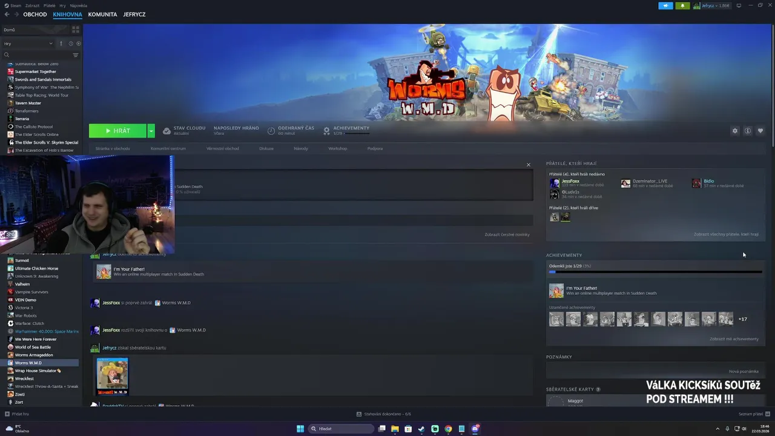Screen dimensions: 775x436
Task: Open the Windows Start menu
Action: [300, 429]
